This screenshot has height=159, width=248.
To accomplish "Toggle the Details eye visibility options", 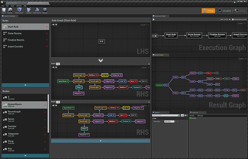I will pyautogui.click(x=186, y=115).
